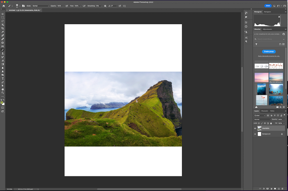Select the Move tool
This screenshot has height=191, width=288.
pyautogui.click(x=3, y=14)
